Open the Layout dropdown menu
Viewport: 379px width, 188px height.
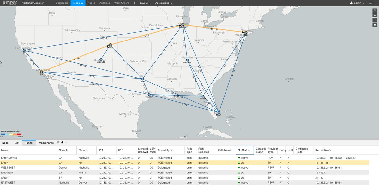tap(145, 3)
